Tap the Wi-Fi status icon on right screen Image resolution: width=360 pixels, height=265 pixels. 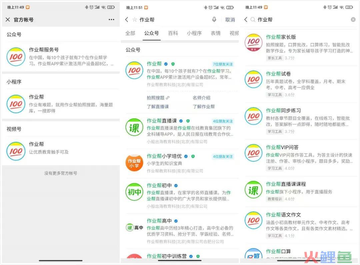coord(342,7)
